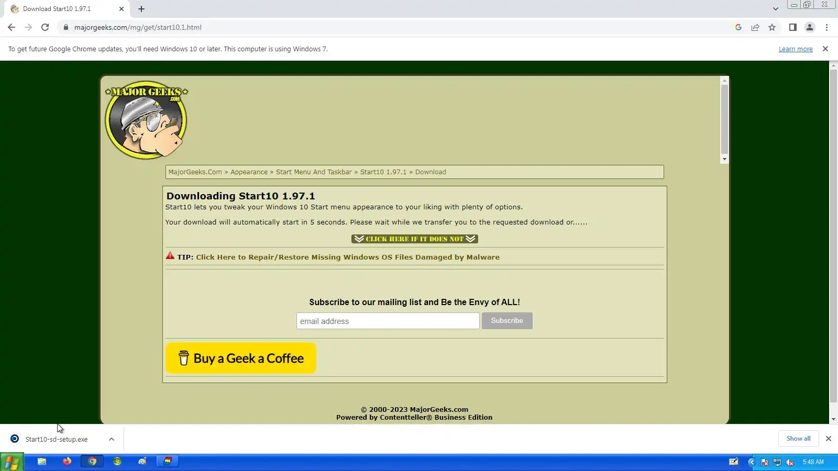Click the muted volume tray icon
838x471 pixels.
[790, 462]
